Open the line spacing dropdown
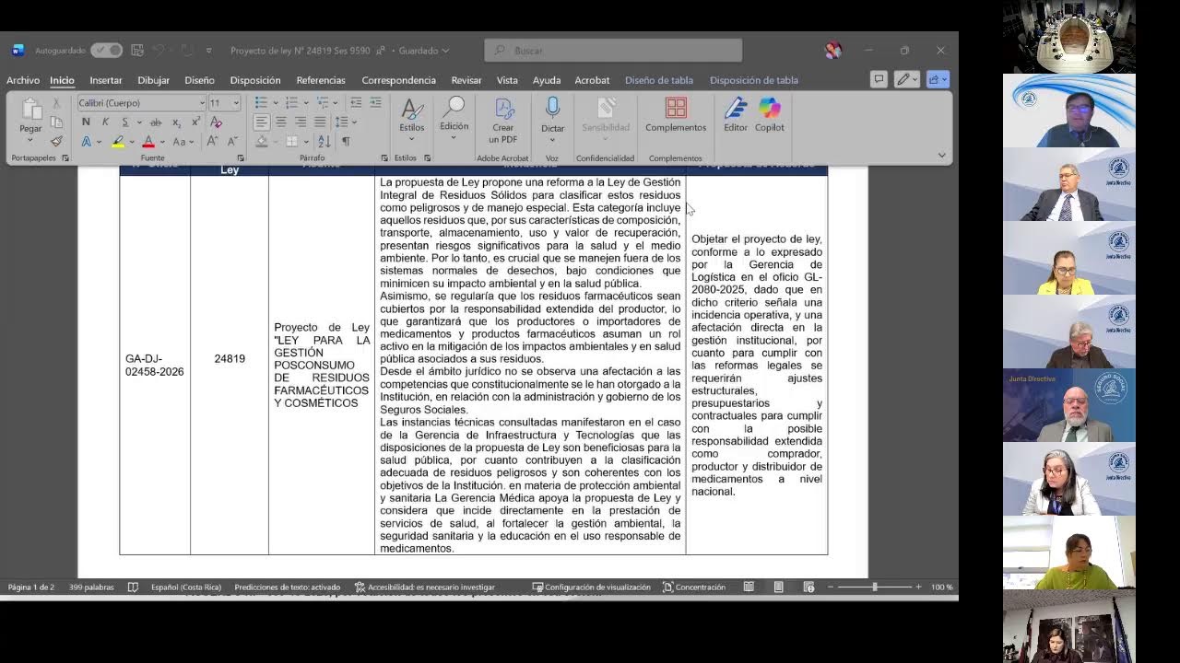The width and height of the screenshot is (1180, 663). click(354, 122)
